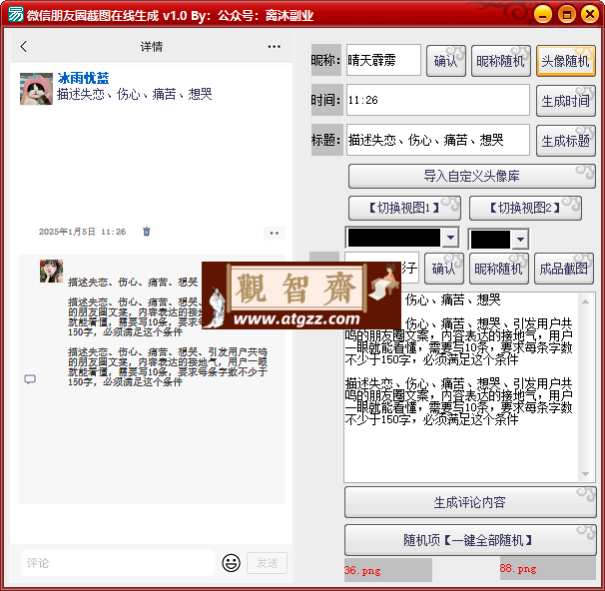
Task: Click the 发送 send button
Action: (267, 563)
